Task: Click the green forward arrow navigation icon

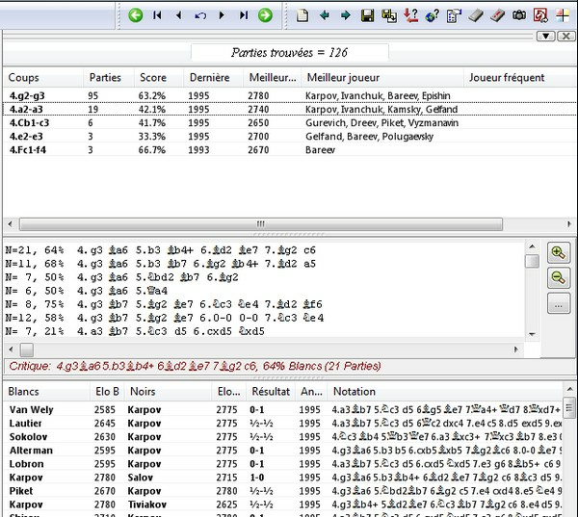Action: pos(265,15)
